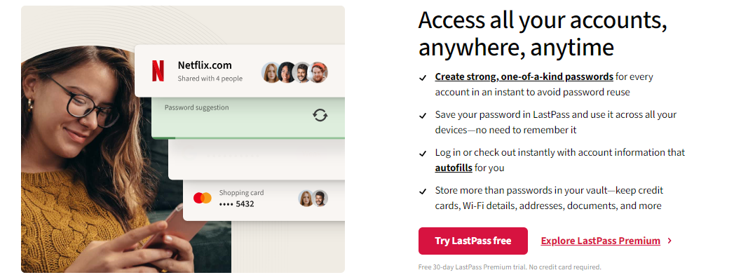Click the checkmark beside 'Save your password in LastPass'
Image resolution: width=748 pixels, height=275 pixels.
[x=423, y=116]
